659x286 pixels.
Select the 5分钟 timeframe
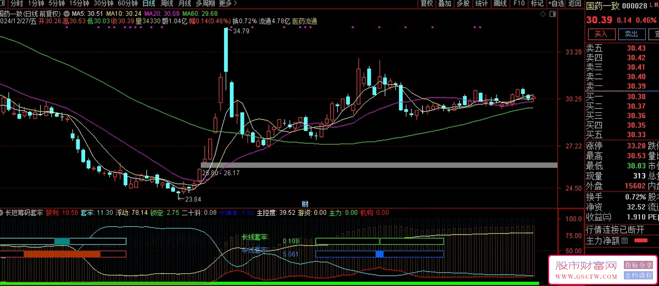pyautogui.click(x=56, y=3)
